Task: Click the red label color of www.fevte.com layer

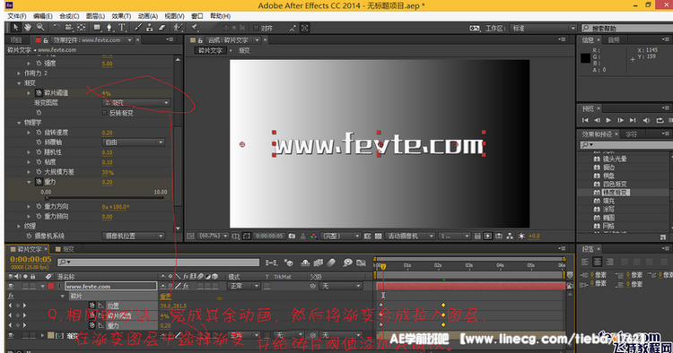Action: coord(51,286)
